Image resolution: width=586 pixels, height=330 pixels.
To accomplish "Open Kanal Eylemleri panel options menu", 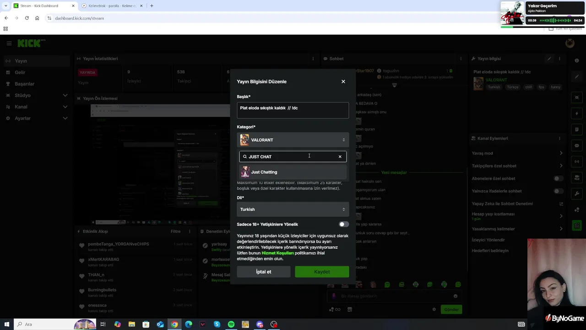I will point(559,138).
